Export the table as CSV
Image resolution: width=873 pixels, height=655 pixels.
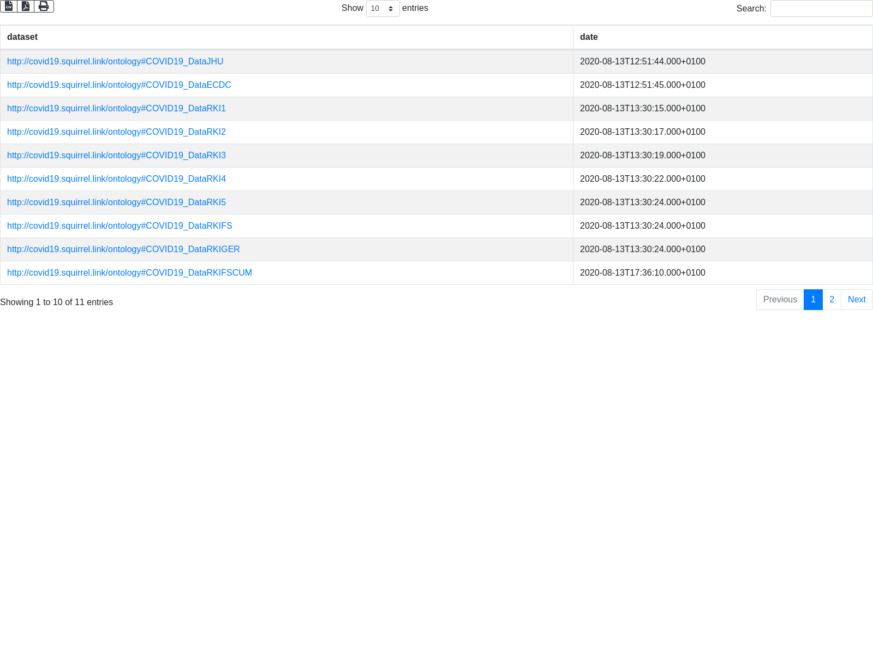(x=9, y=6)
